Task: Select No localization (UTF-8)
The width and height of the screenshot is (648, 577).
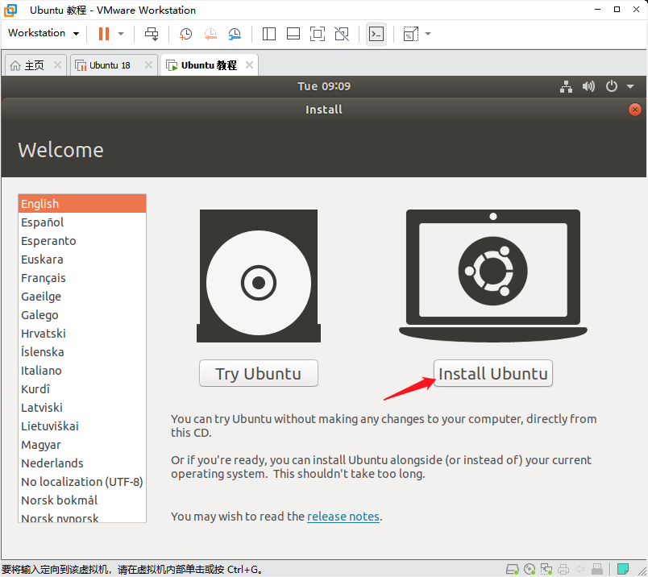Action: [x=82, y=482]
